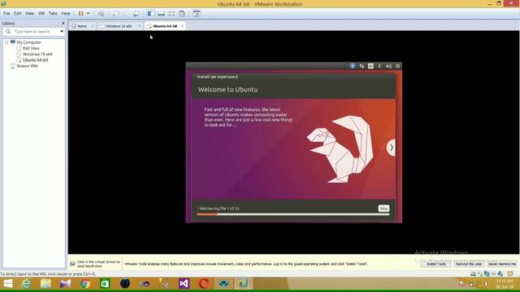Open Ubuntu accessibility indicator in top panel
The width and height of the screenshot is (520, 292).
coord(353,66)
